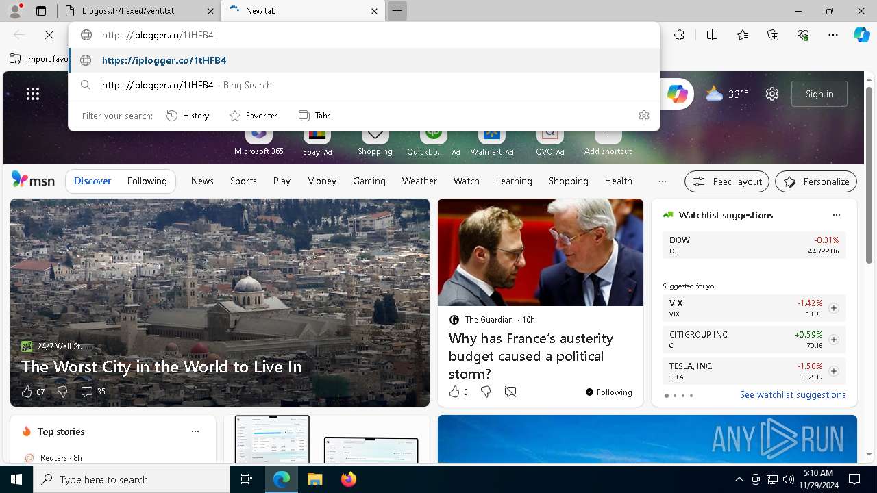
Task: Dislike the Worst City article
Action: click(x=62, y=392)
